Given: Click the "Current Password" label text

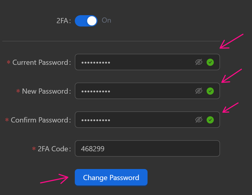Looking at the screenshot, I should [40, 62].
